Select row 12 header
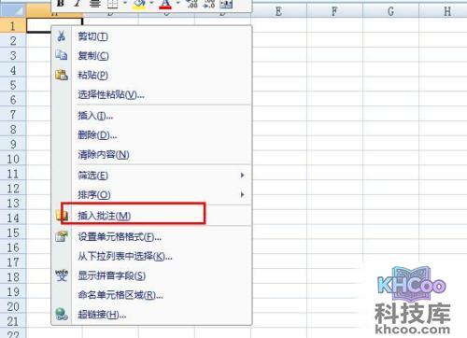 pyautogui.click(x=13, y=189)
